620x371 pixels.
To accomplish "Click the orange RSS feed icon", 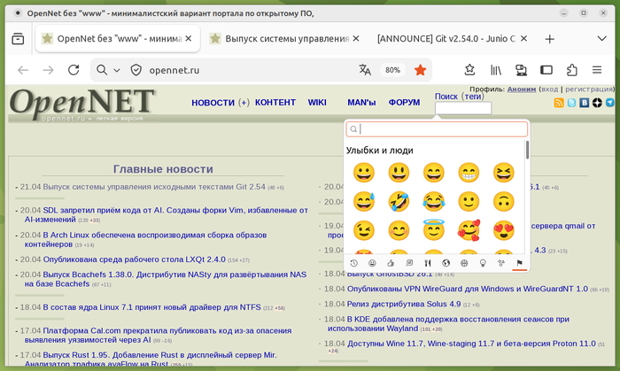I will (x=559, y=104).
